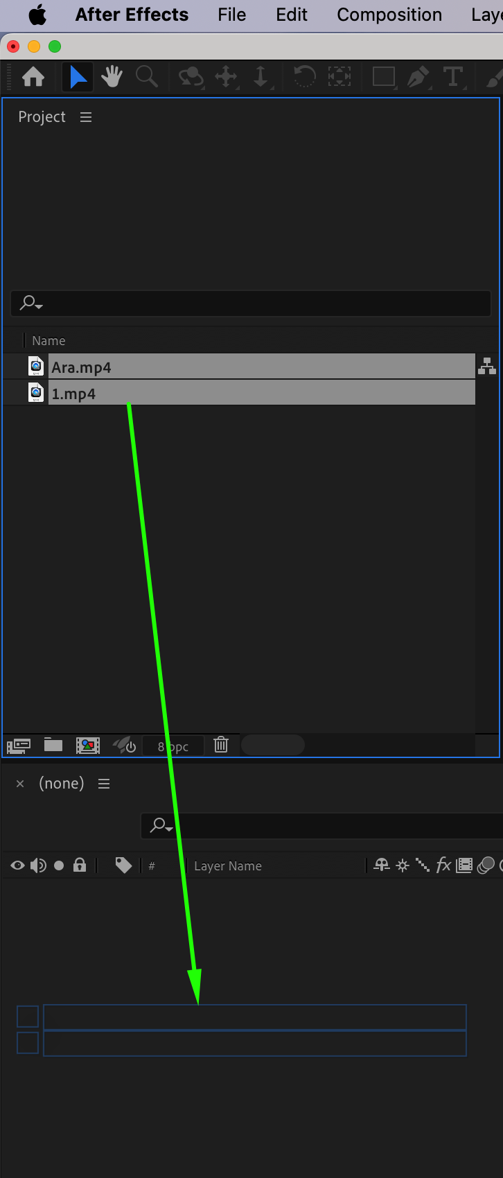
Task: Select the Type text tool
Action: point(452,76)
